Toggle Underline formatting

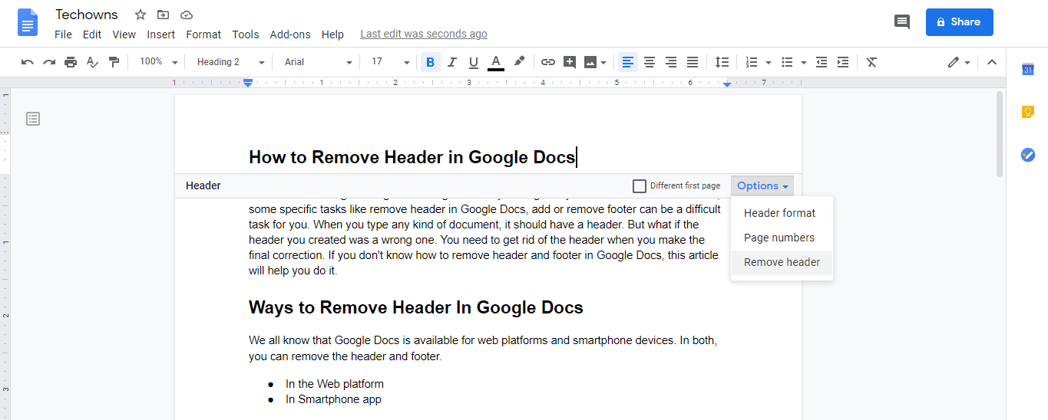click(x=474, y=62)
